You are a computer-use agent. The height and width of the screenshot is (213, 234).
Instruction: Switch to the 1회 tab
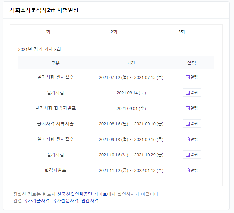tap(47, 32)
